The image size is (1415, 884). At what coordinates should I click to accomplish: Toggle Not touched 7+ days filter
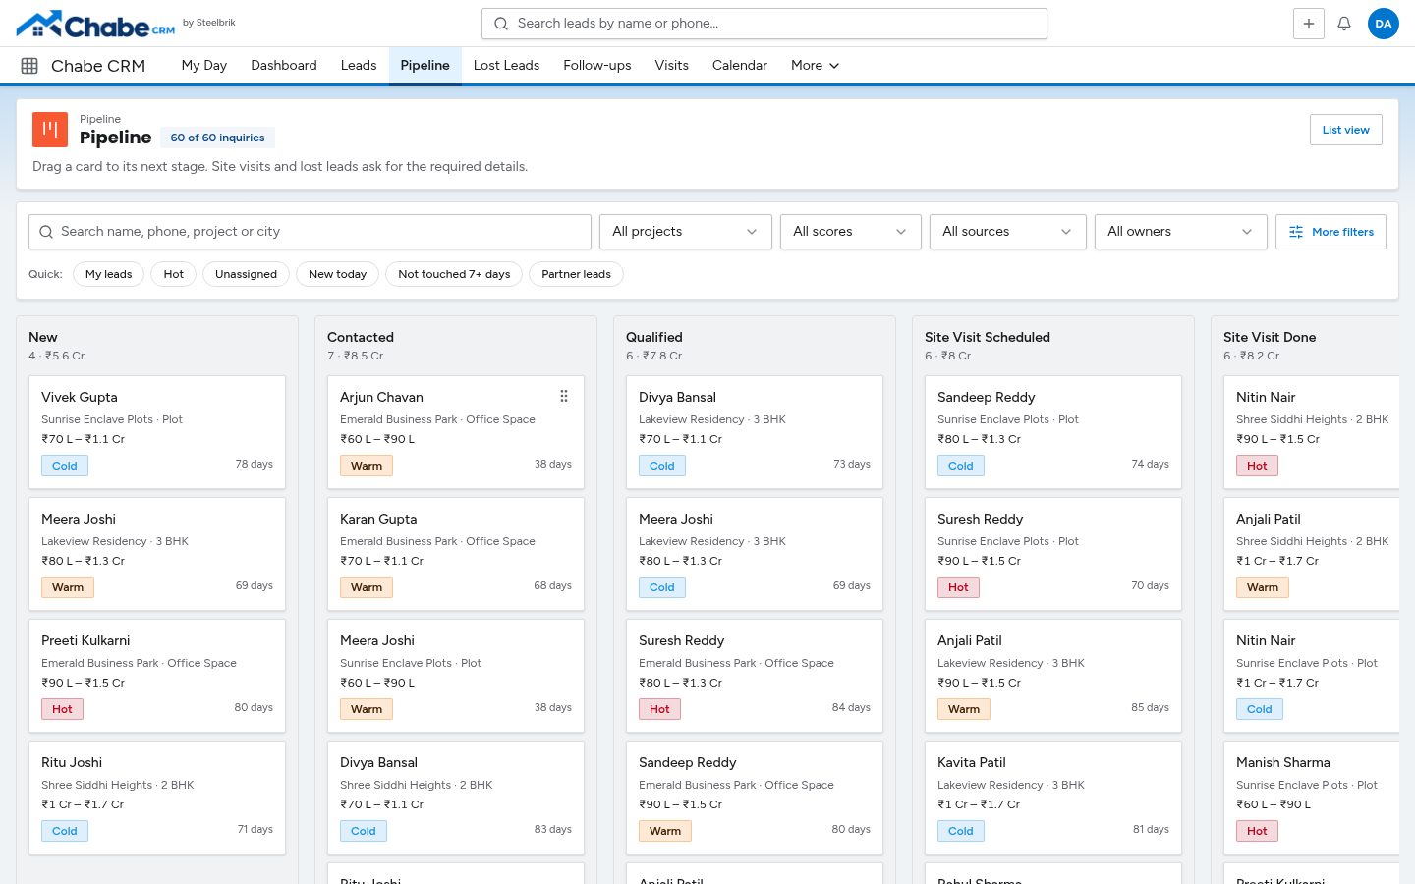tap(454, 274)
